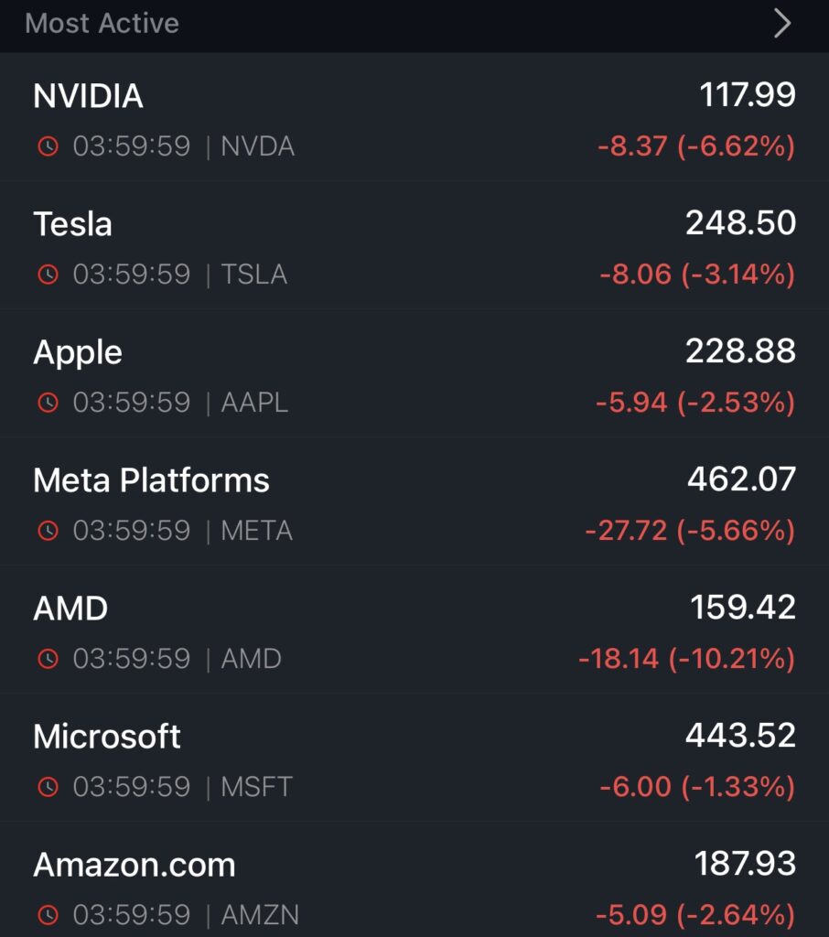Screen dimensions: 829x937
Task: Click the clock icon in Tesla row
Action: pyautogui.click(x=48, y=275)
